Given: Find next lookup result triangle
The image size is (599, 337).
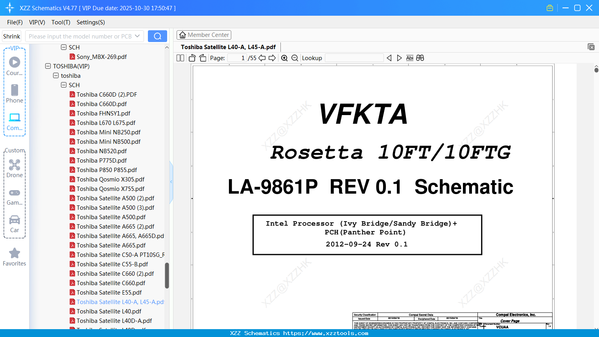Looking at the screenshot, I should [x=399, y=58].
